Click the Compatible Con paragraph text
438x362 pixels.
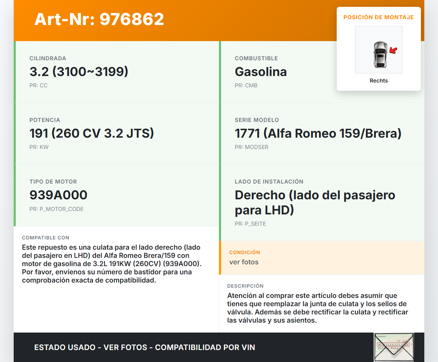[112, 264]
